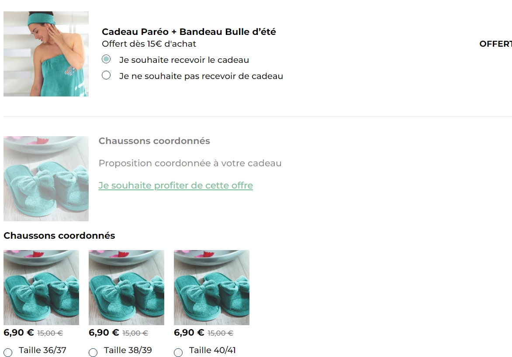Click the large Chaussons coordonnés slippers image
This screenshot has height=357, width=512.
click(46, 178)
